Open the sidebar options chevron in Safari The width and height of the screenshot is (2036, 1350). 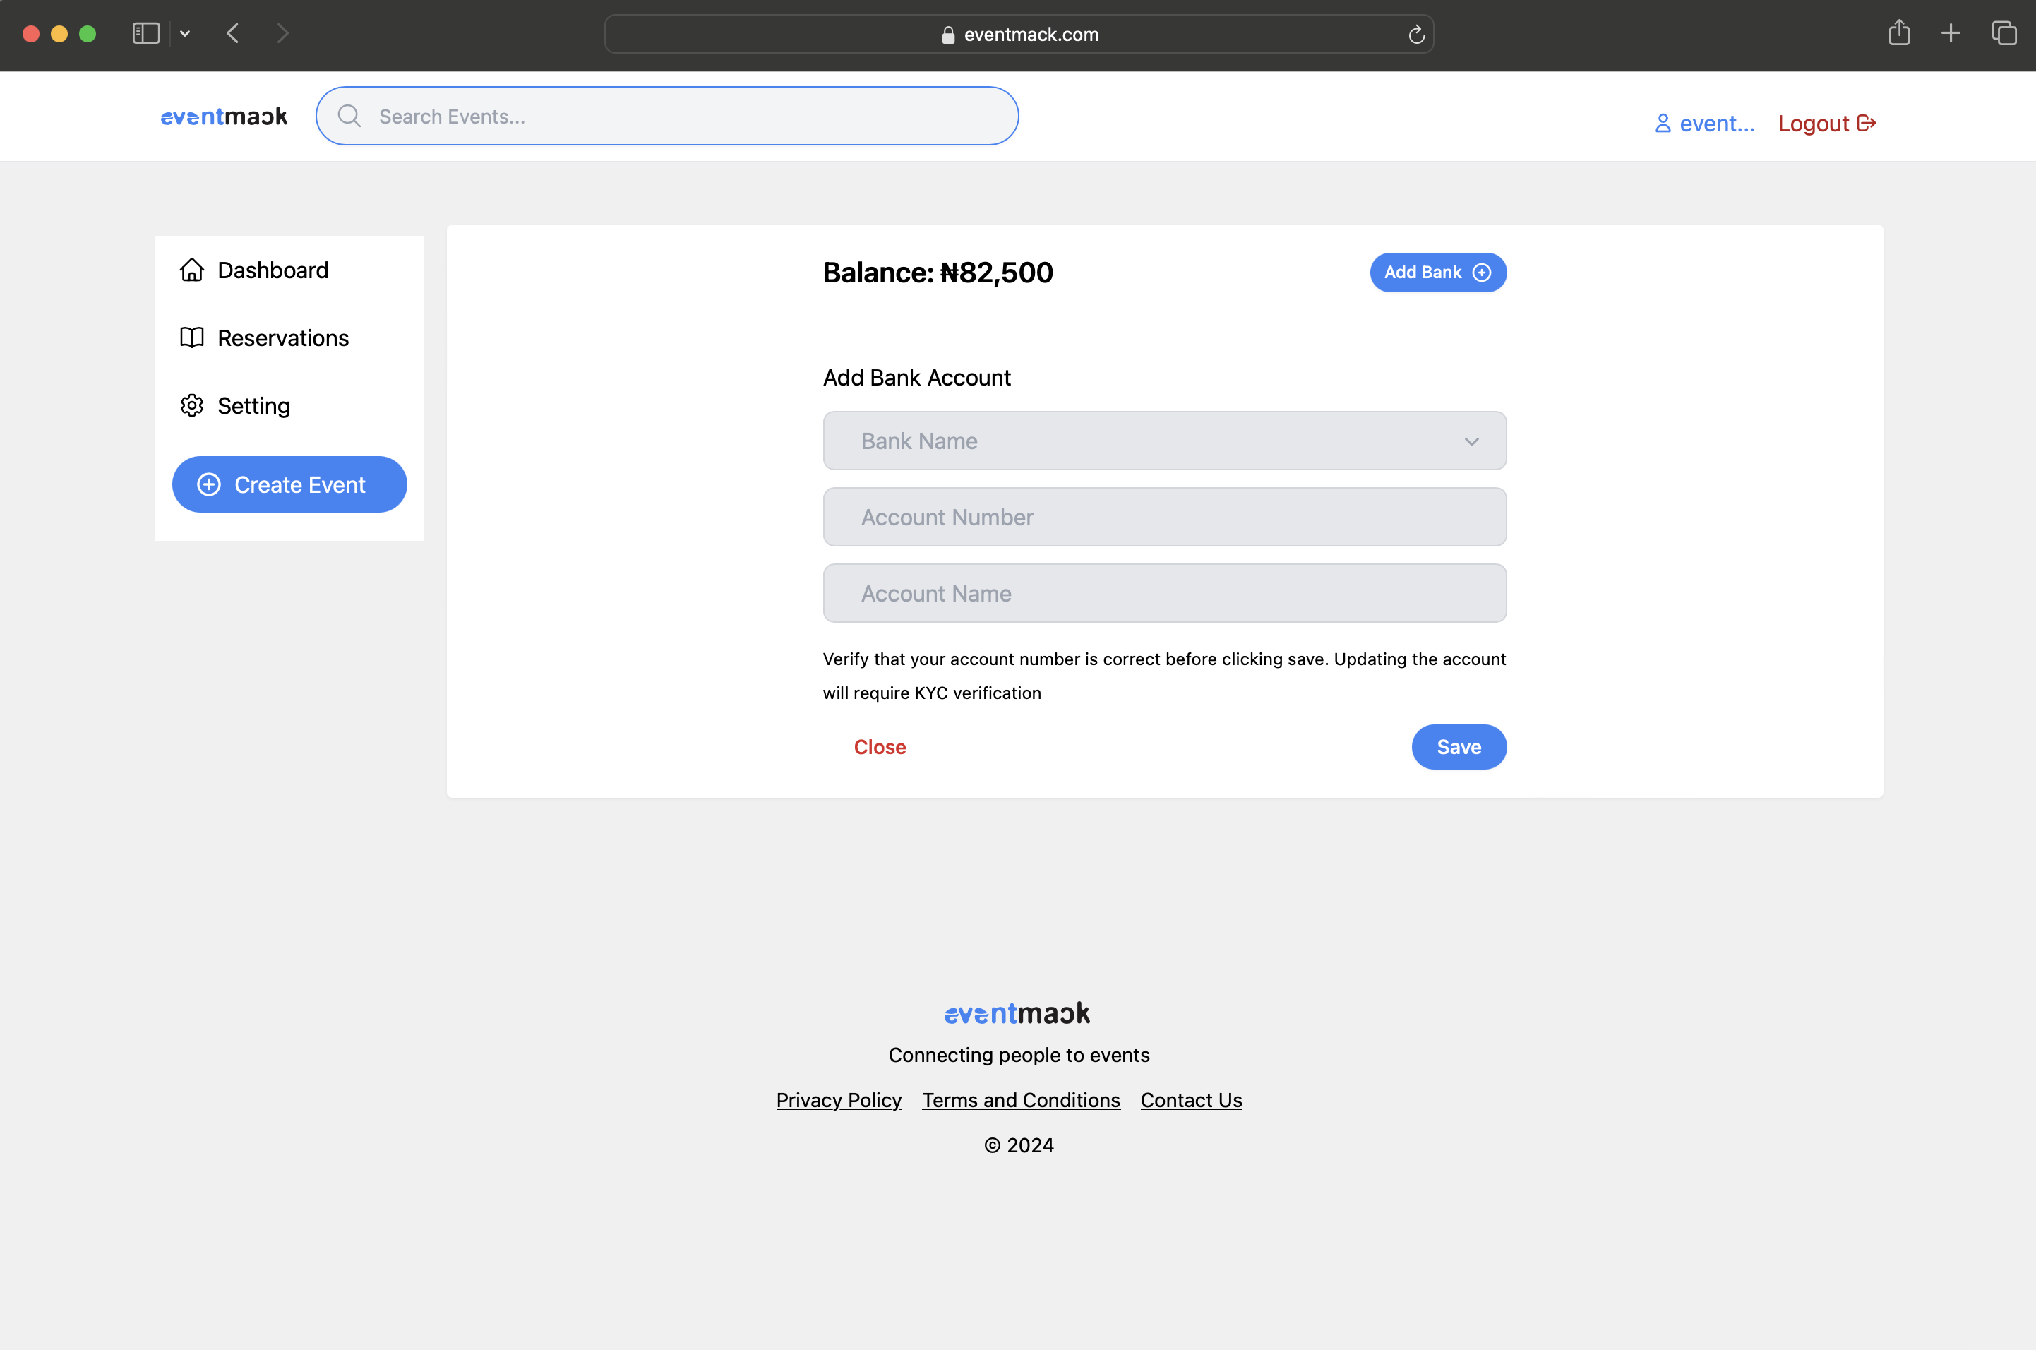tap(184, 34)
